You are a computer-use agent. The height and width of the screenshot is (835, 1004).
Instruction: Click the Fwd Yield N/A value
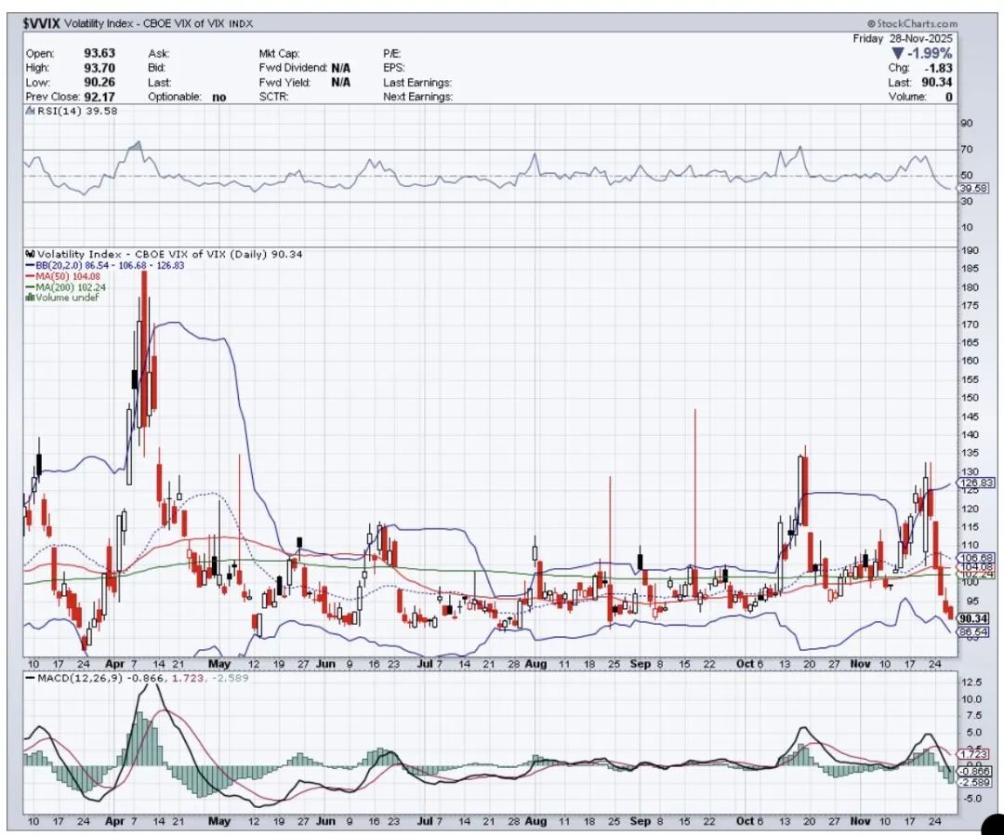[x=340, y=83]
